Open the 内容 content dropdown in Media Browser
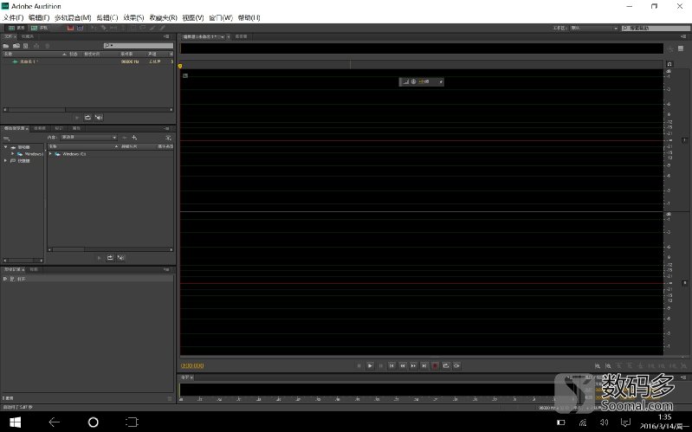The image size is (692, 432). (88, 138)
